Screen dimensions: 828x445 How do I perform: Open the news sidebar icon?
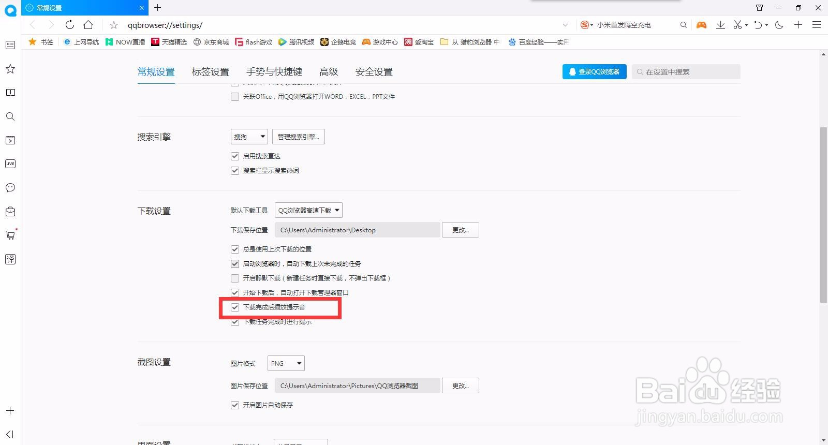tap(10, 45)
